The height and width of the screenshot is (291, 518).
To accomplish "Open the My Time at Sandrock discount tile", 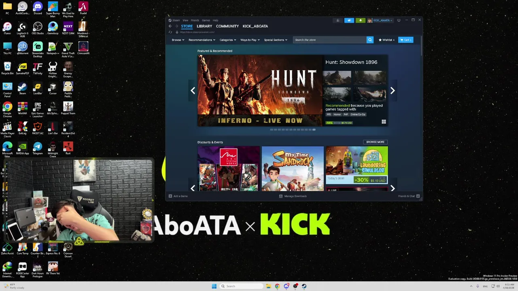I will coord(293,169).
